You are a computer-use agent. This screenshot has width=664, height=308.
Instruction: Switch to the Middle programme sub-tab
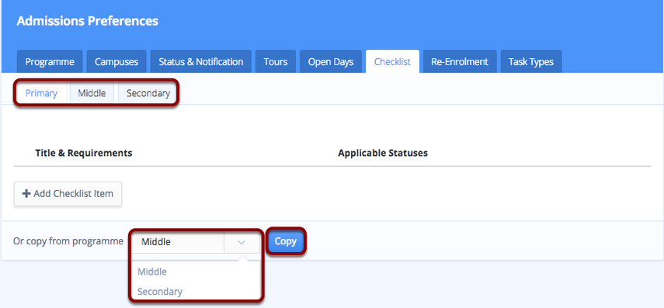point(92,93)
